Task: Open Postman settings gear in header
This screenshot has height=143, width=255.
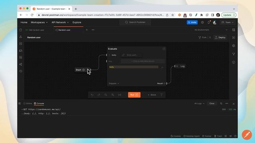Action: pyautogui.click(x=202, y=22)
